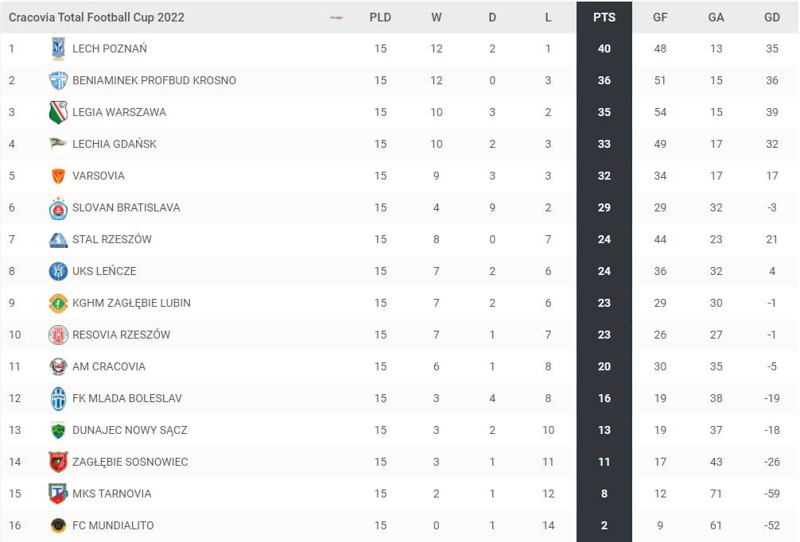Viewport: 800px width, 542px height.
Task: Open Beniaminek Profbud Krosno team name
Action: click(x=154, y=80)
